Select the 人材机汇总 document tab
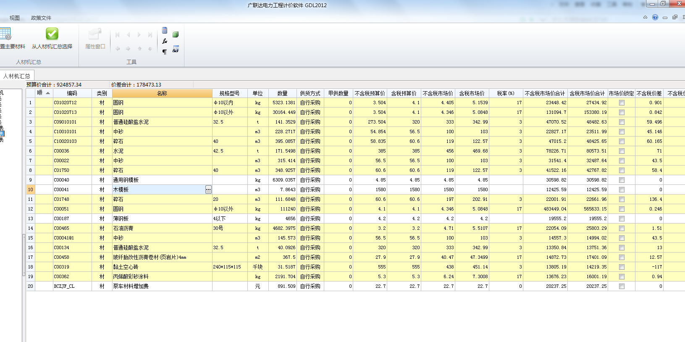The height and width of the screenshot is (342, 685). click(16, 76)
